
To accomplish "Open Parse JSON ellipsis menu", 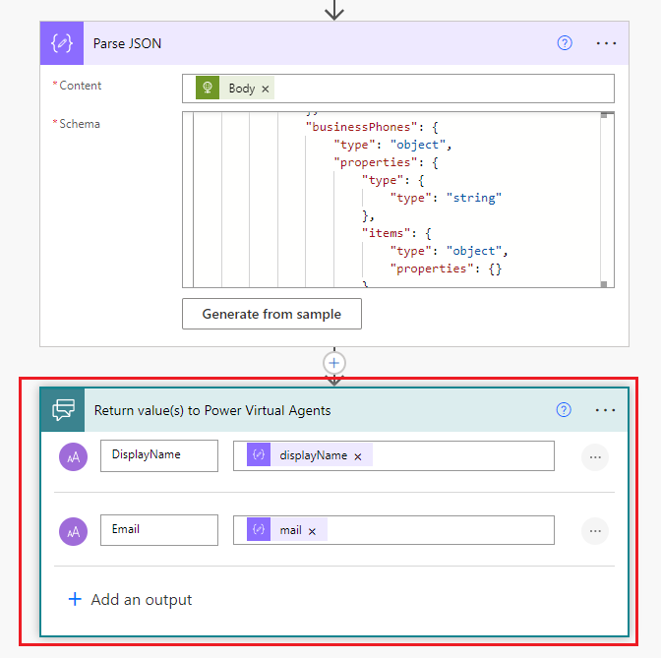I will (x=606, y=43).
